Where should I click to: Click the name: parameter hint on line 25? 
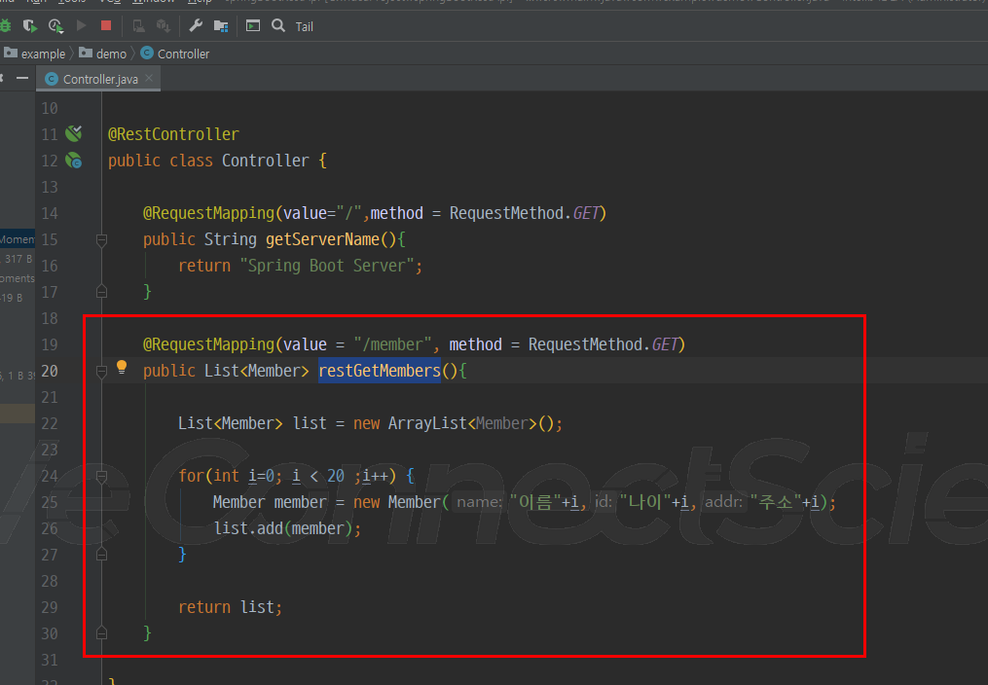[x=479, y=502]
